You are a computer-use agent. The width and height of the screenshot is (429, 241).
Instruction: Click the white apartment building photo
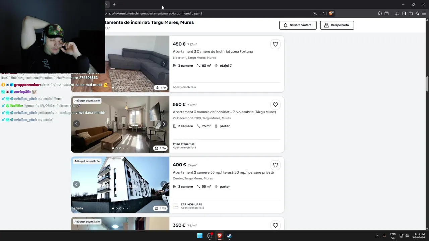[120, 185]
